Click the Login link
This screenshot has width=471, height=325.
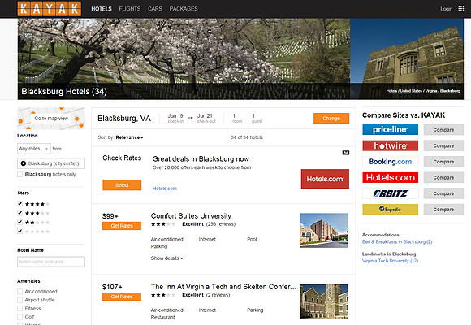[x=446, y=9]
